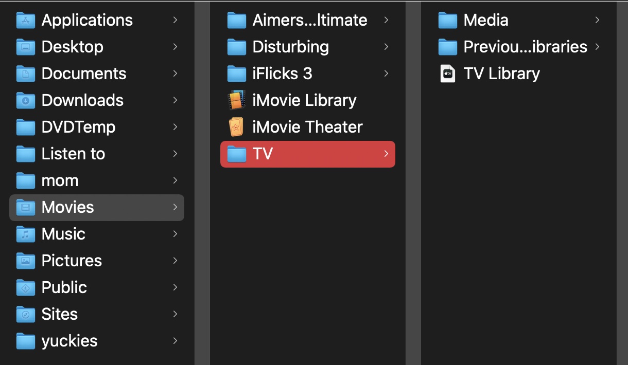
Task: Open the Previous Libraries folder
Action: pyautogui.click(x=525, y=47)
